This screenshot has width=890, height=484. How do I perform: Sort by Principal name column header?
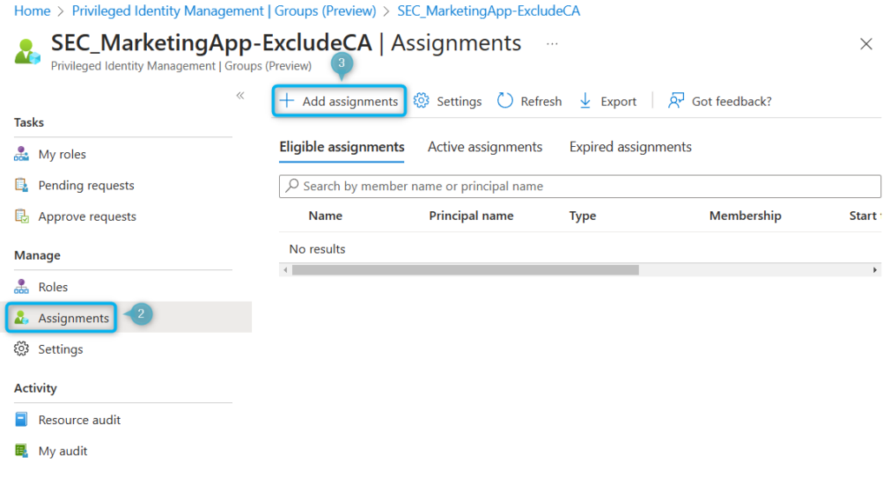pyautogui.click(x=470, y=215)
